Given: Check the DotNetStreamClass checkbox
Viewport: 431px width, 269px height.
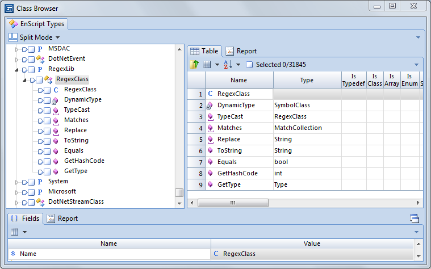Looking at the screenshot, I should tap(31, 203).
